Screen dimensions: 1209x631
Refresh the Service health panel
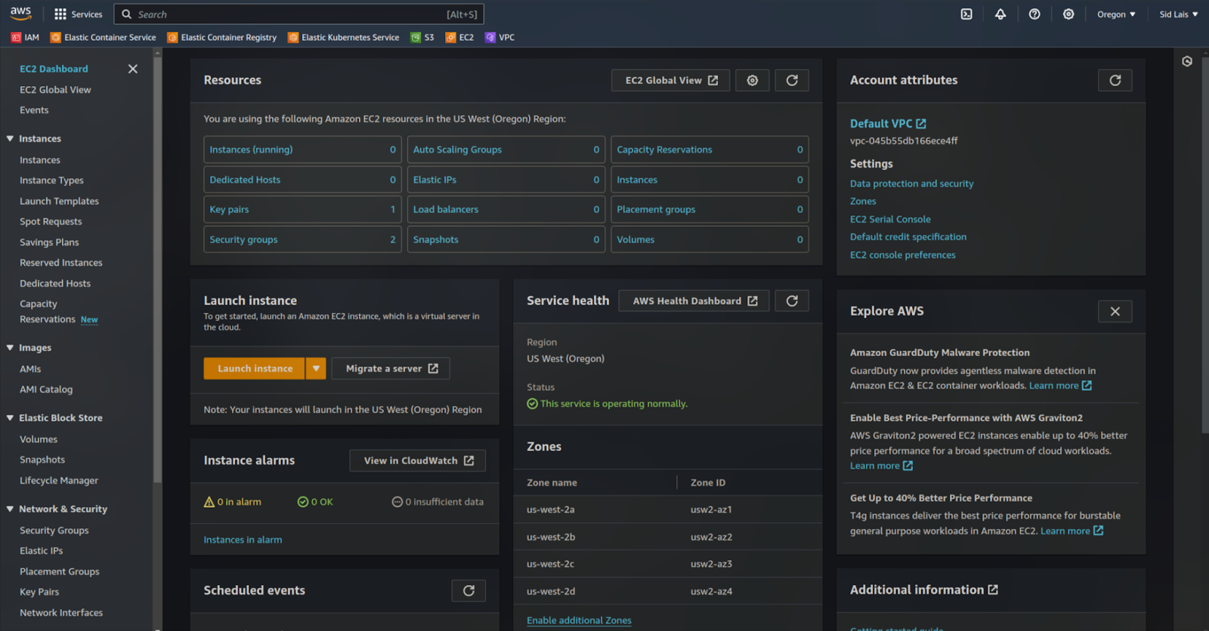tap(792, 301)
